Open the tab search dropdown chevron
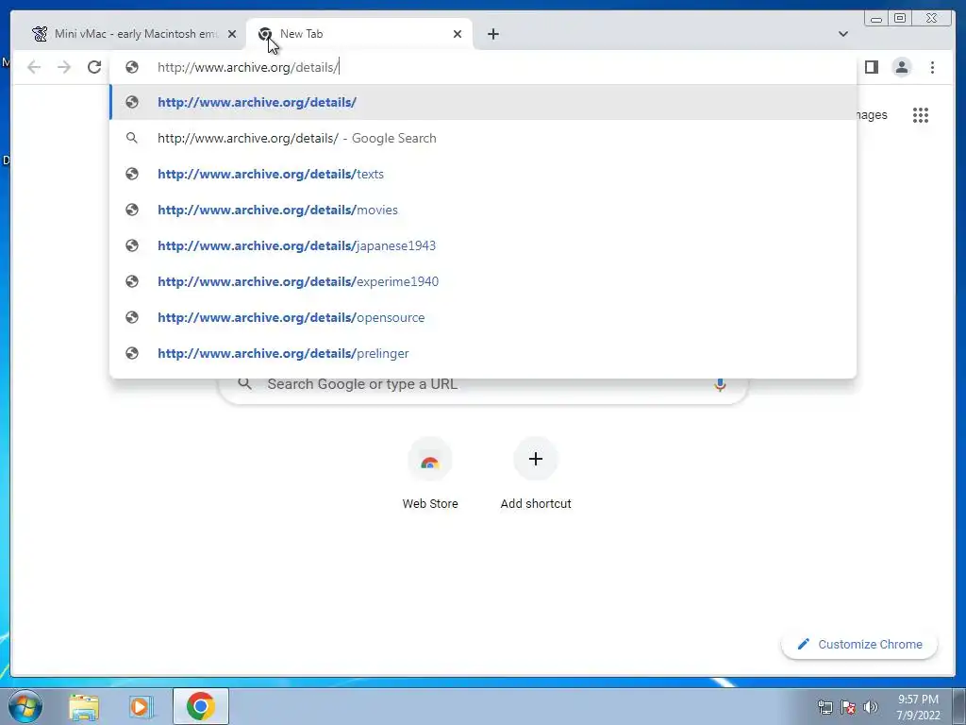Screen dimensions: 966x725 pos(842,34)
